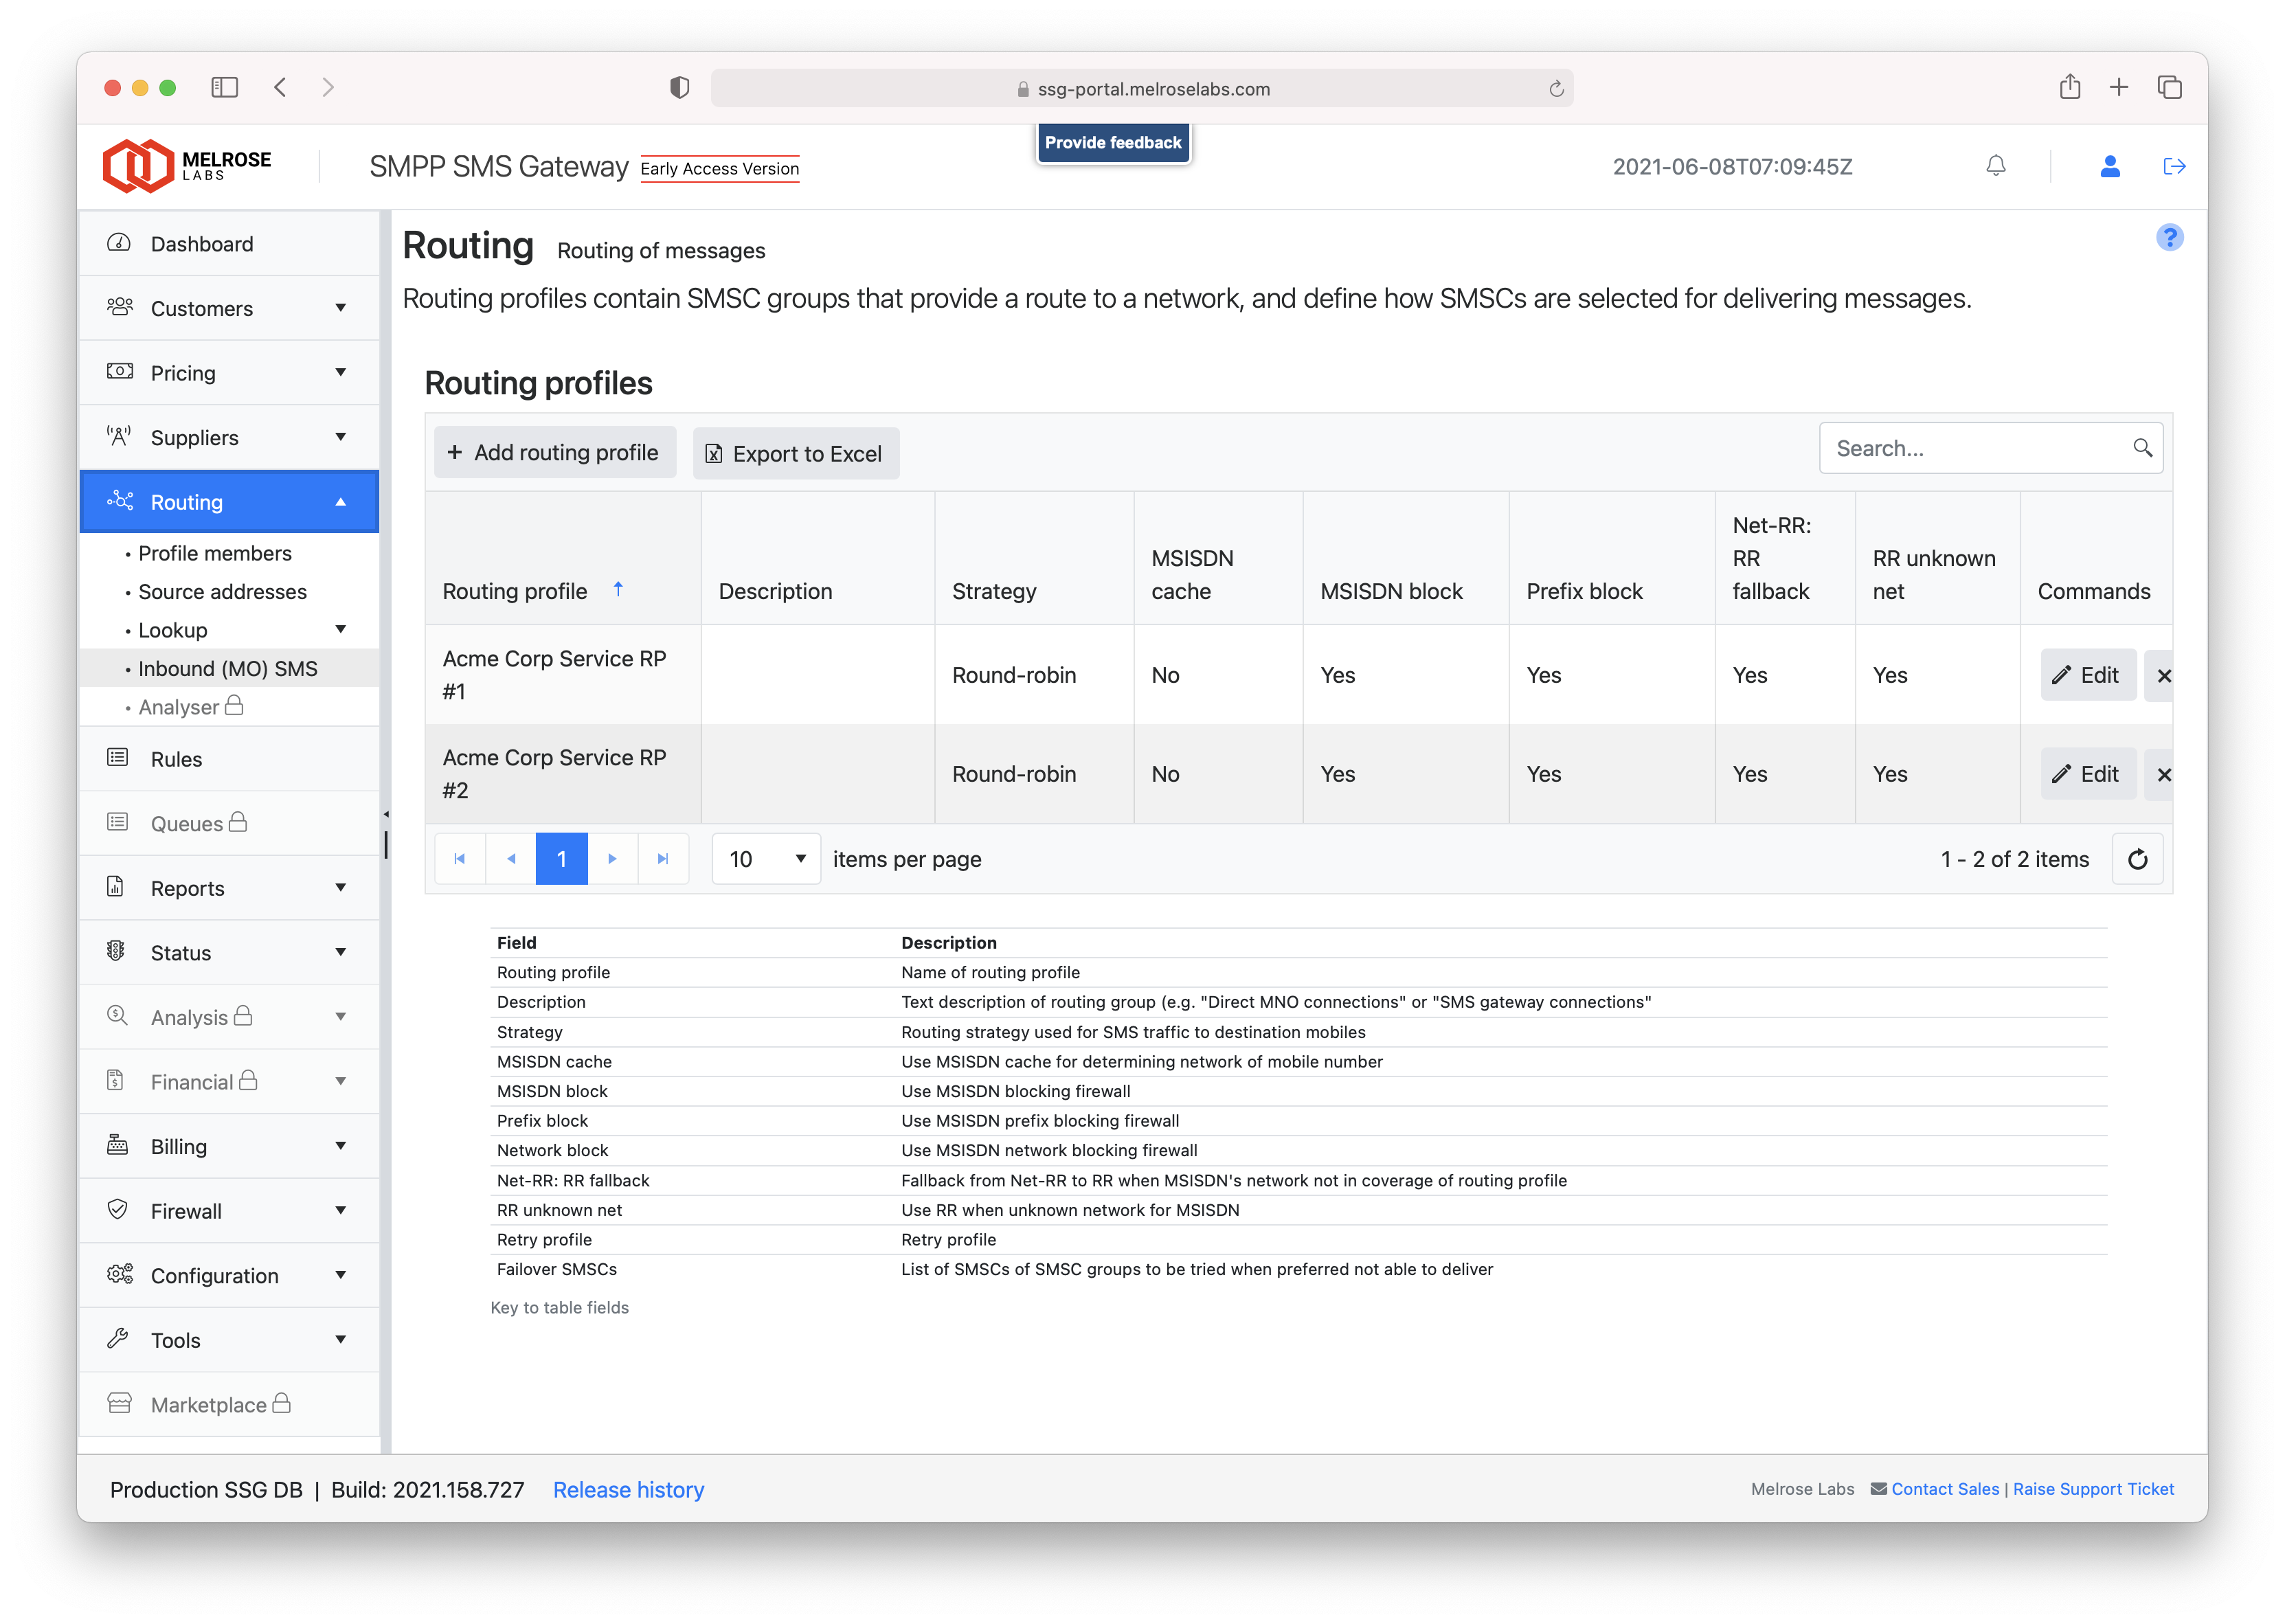The height and width of the screenshot is (1624, 2285).
Task: Sort by Routing profile column header
Action: (x=515, y=591)
